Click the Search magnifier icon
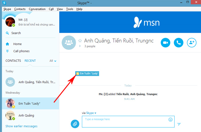The image size is (201, 132). pyautogui.click(x=7, y=33)
